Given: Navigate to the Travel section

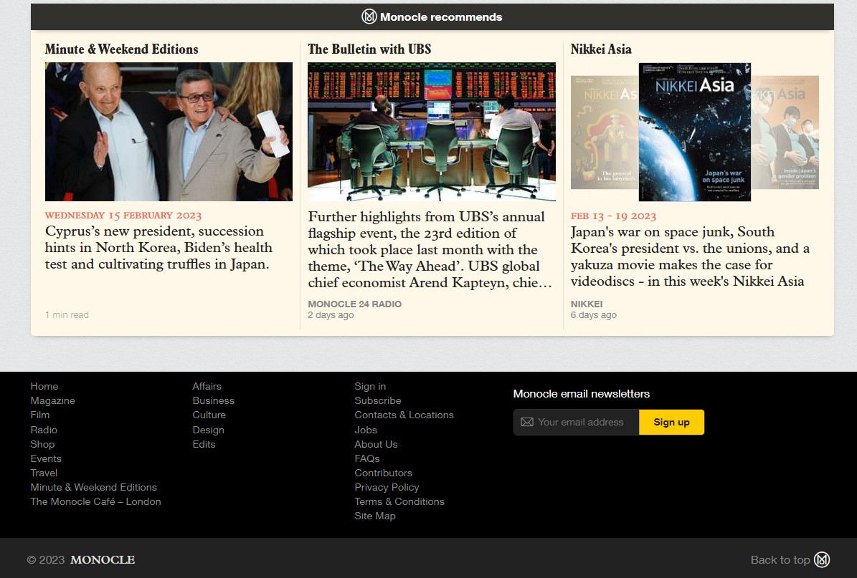Looking at the screenshot, I should (x=43, y=473).
